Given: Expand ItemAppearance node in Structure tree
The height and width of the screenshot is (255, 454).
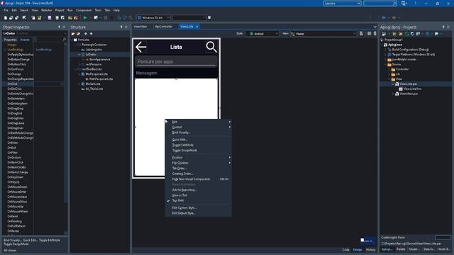Looking at the screenshot, I should point(83,59).
